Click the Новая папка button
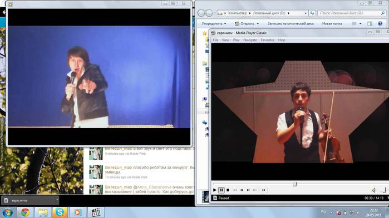Screen dimensions: 389x218 [x=332, y=23]
